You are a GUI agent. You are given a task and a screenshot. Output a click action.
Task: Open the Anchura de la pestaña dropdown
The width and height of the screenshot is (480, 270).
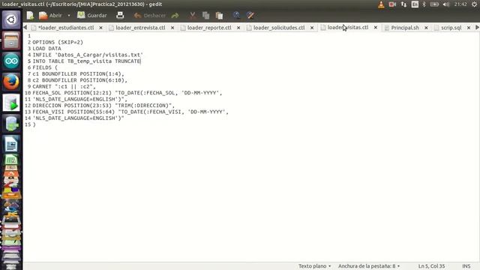[369, 266]
